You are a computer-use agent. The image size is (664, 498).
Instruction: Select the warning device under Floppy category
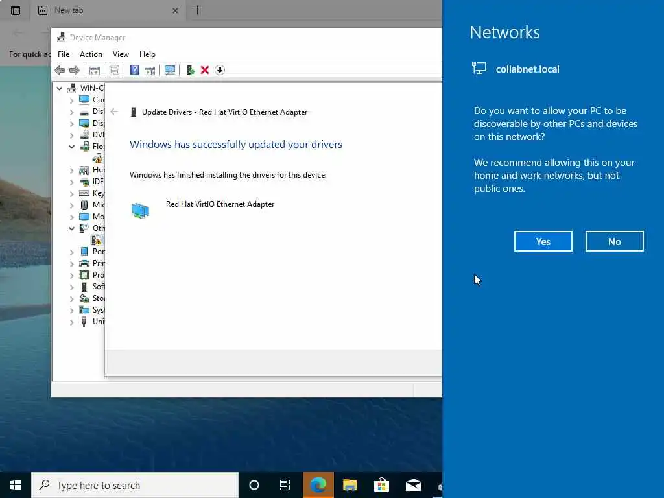tap(97, 158)
